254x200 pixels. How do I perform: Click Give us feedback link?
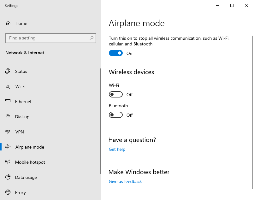pos(125,181)
